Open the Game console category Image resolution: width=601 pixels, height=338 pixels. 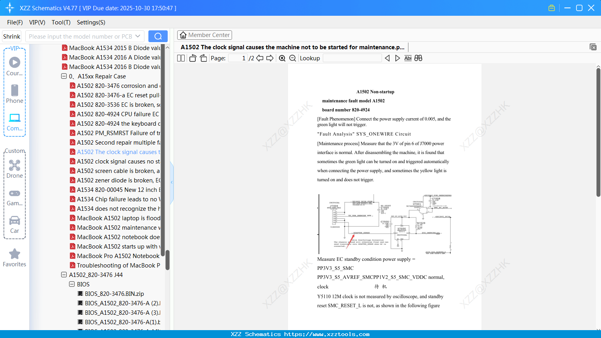pyautogui.click(x=15, y=197)
